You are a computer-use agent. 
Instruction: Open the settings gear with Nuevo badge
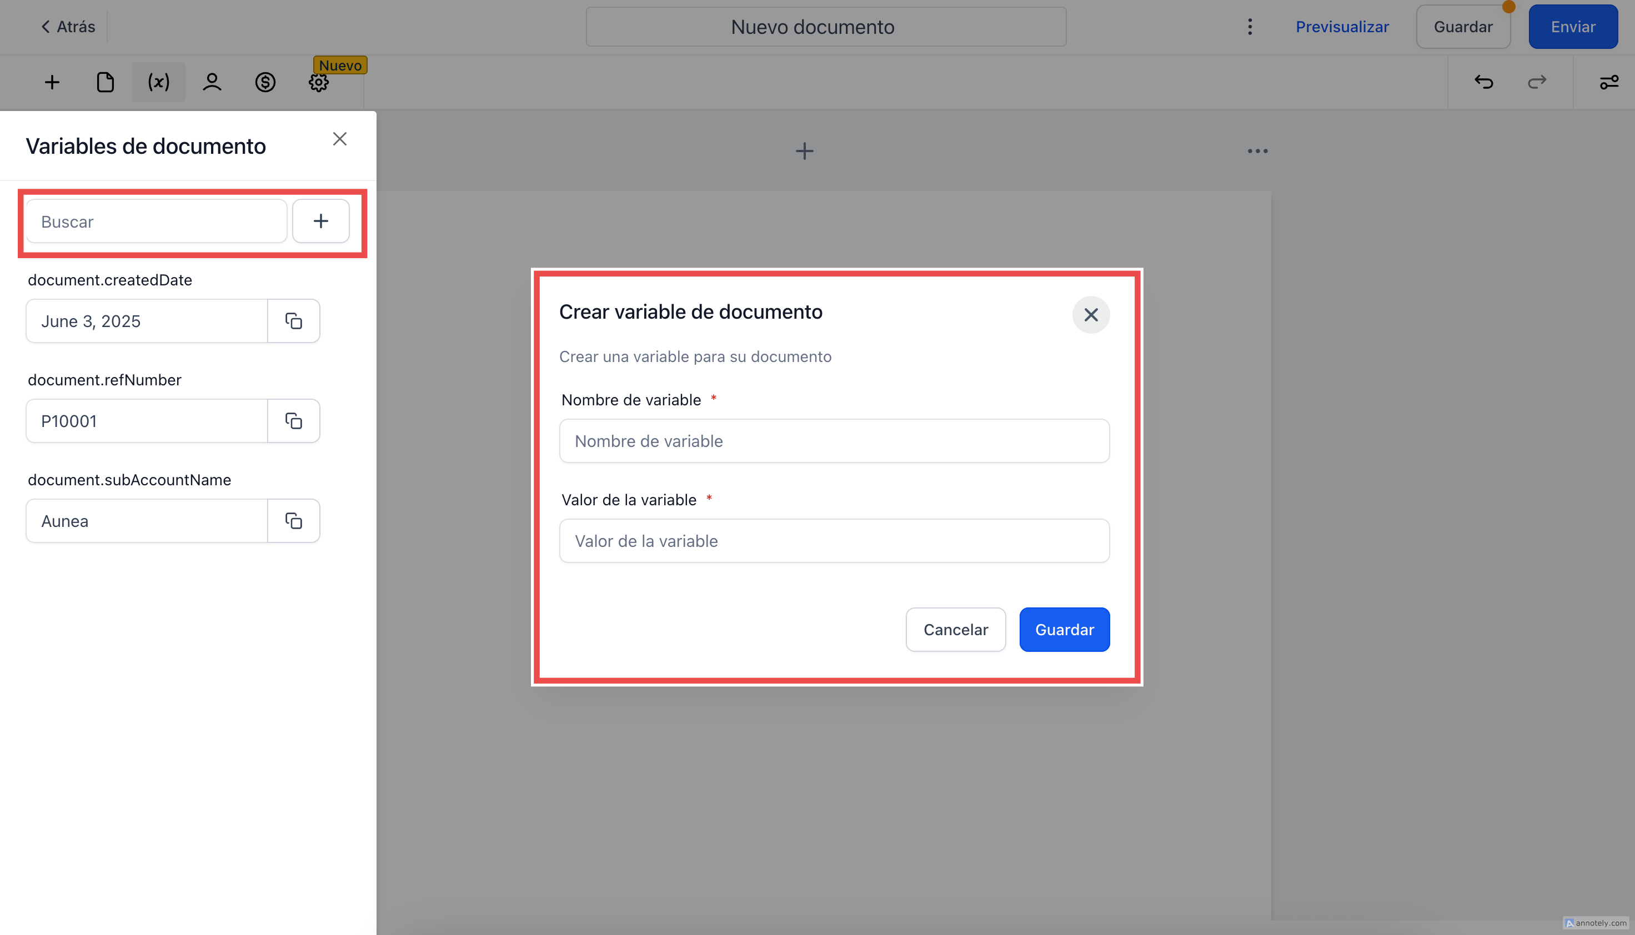tap(319, 82)
